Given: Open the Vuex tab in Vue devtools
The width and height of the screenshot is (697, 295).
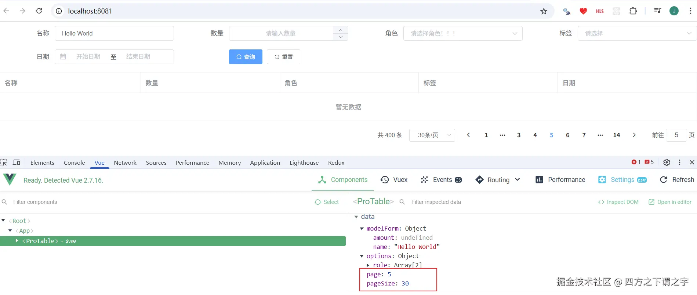Looking at the screenshot, I should point(394,180).
